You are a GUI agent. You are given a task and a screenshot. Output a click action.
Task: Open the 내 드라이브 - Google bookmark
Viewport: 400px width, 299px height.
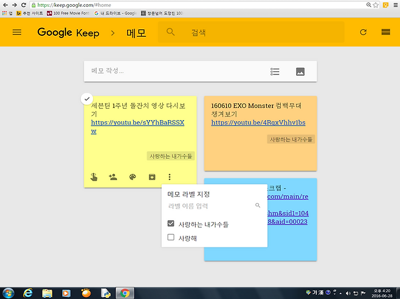click(x=116, y=13)
